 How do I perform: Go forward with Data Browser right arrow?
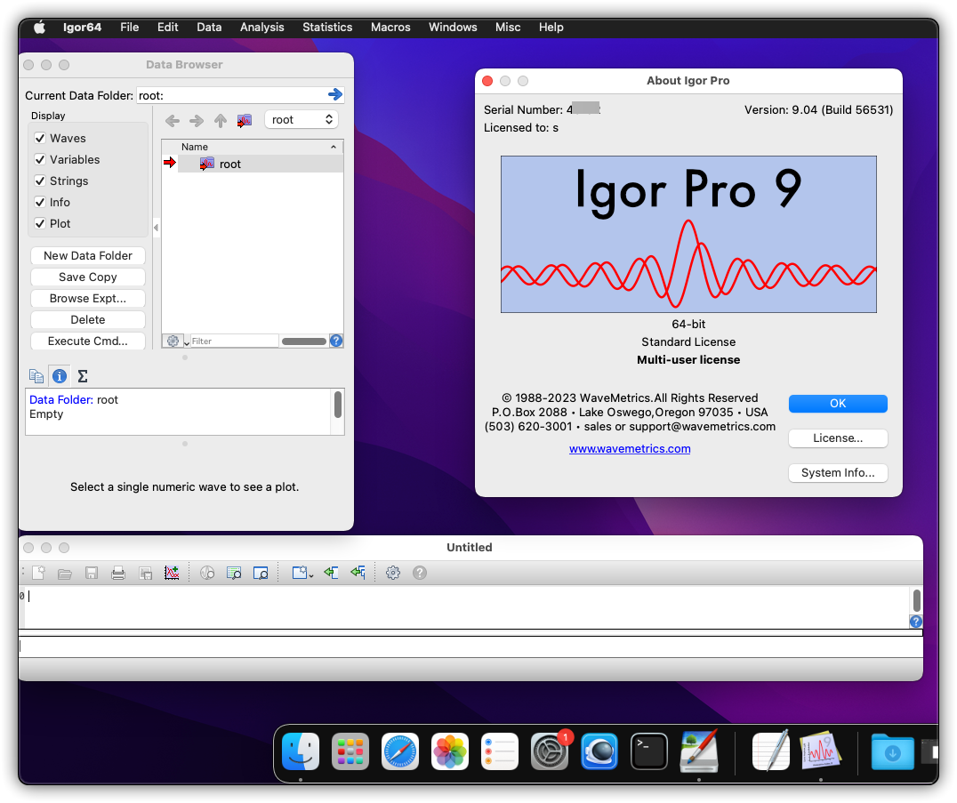(197, 121)
